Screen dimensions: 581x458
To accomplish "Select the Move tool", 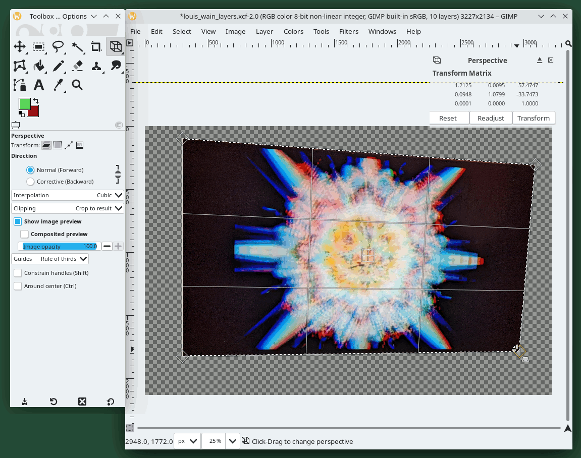I will pos(20,46).
